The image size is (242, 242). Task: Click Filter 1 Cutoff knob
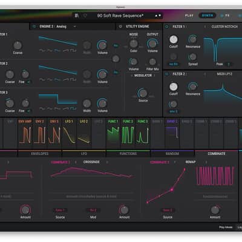pyautogui.click(x=174, y=39)
